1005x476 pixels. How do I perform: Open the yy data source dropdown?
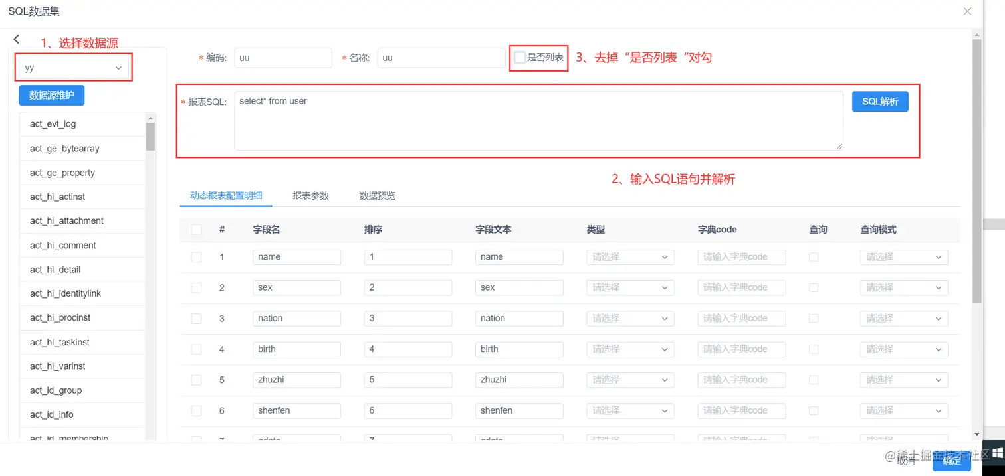[74, 68]
